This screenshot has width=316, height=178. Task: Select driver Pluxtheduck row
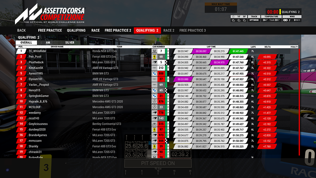(x=153, y=62)
